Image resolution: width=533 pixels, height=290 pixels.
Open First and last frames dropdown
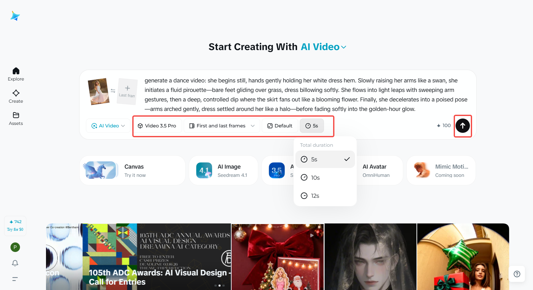pos(222,126)
